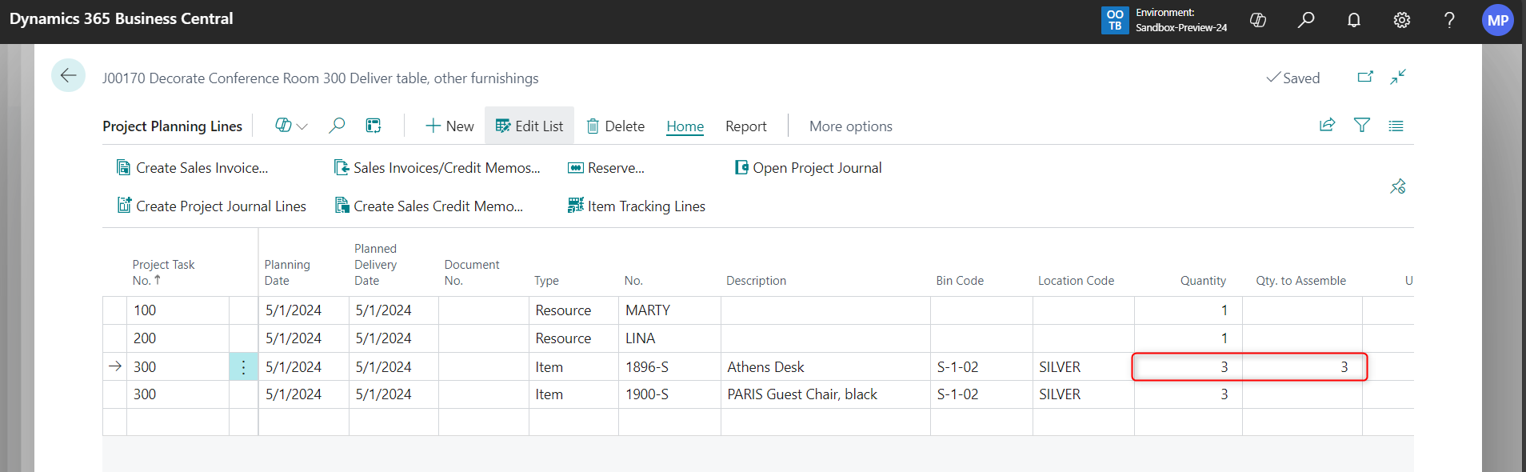This screenshot has height=472, width=1526.
Task: Open the help question mark
Action: coord(1449,20)
